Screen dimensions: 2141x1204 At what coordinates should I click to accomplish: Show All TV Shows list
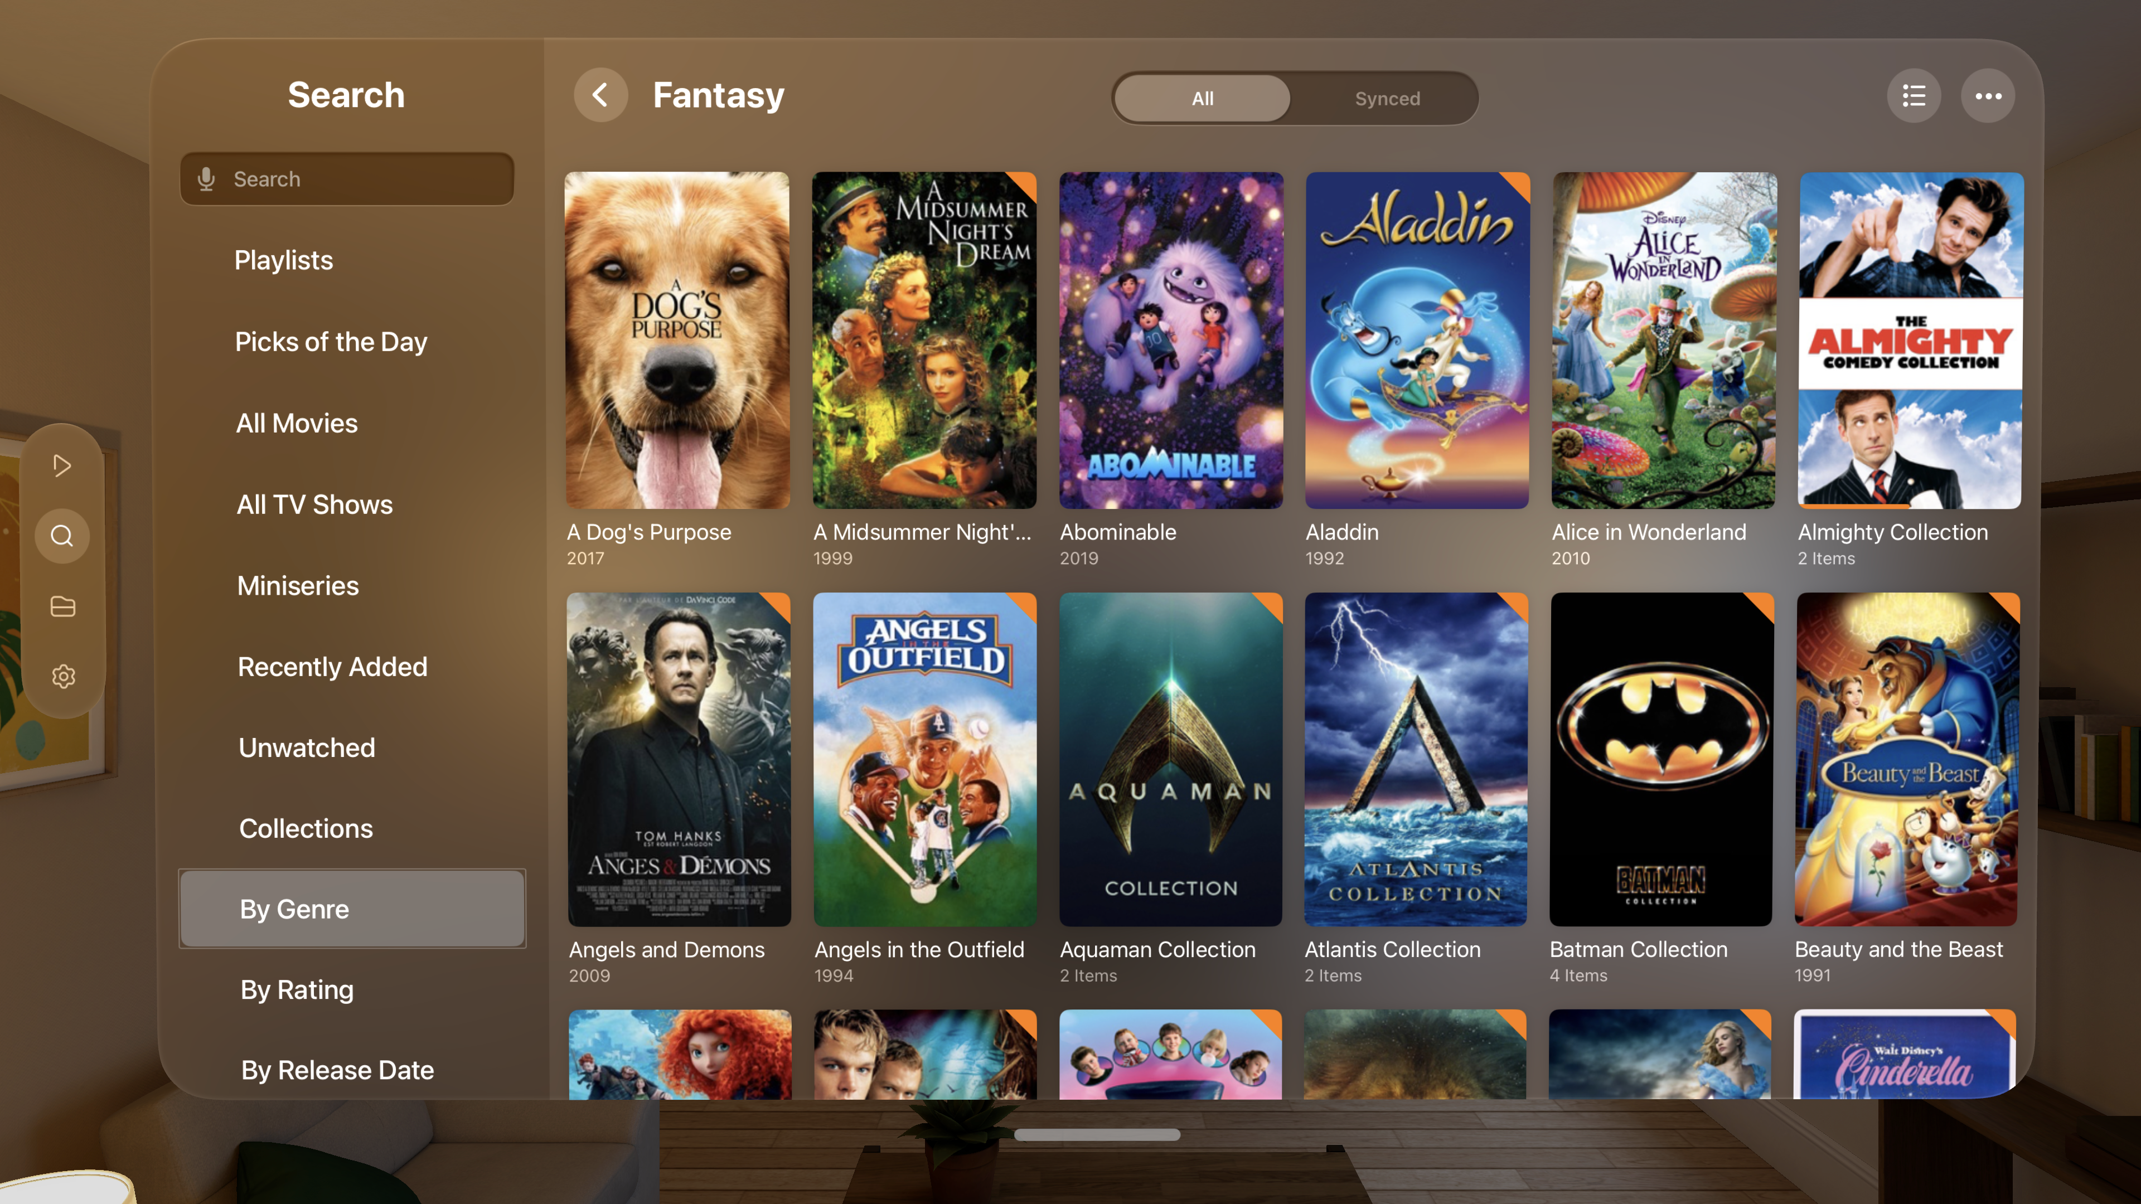[x=314, y=504]
